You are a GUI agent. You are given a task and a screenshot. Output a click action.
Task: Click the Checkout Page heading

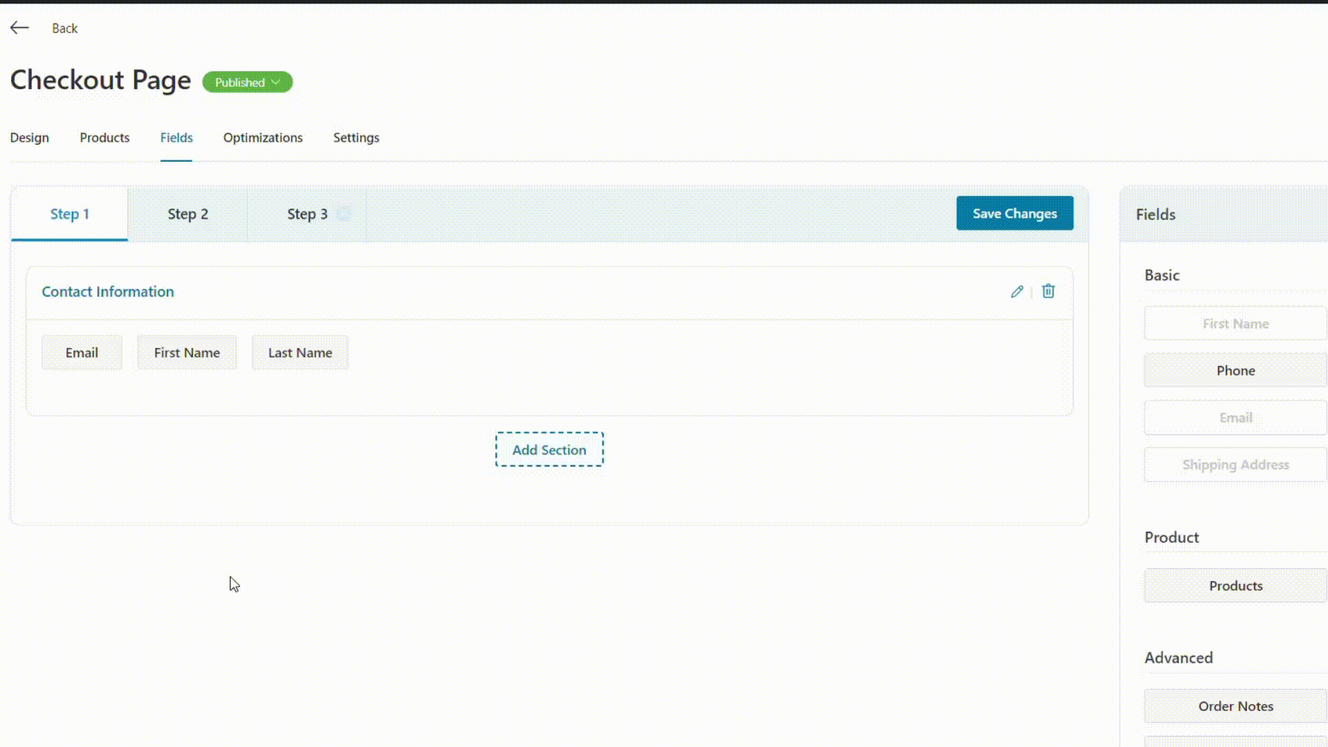[x=100, y=80]
